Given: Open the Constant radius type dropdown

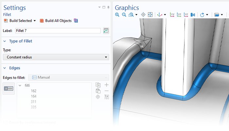Looking at the screenshot, I should pos(56,57).
